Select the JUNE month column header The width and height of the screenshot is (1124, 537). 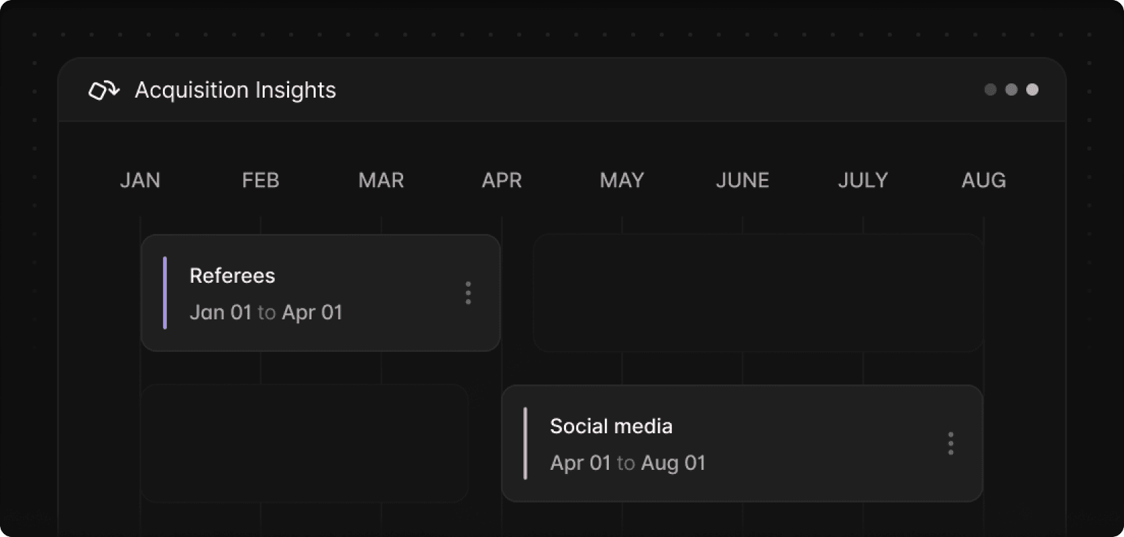click(743, 180)
